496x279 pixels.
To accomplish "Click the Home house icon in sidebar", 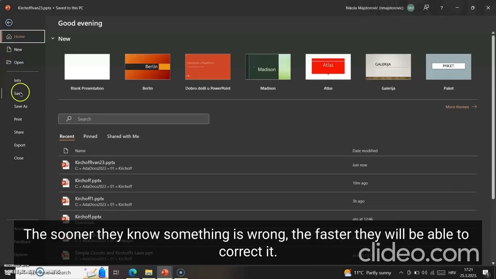I will click(x=9, y=36).
